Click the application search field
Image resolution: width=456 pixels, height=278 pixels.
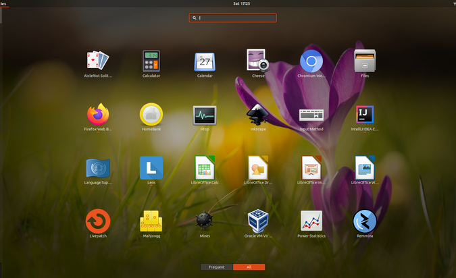pos(233,18)
